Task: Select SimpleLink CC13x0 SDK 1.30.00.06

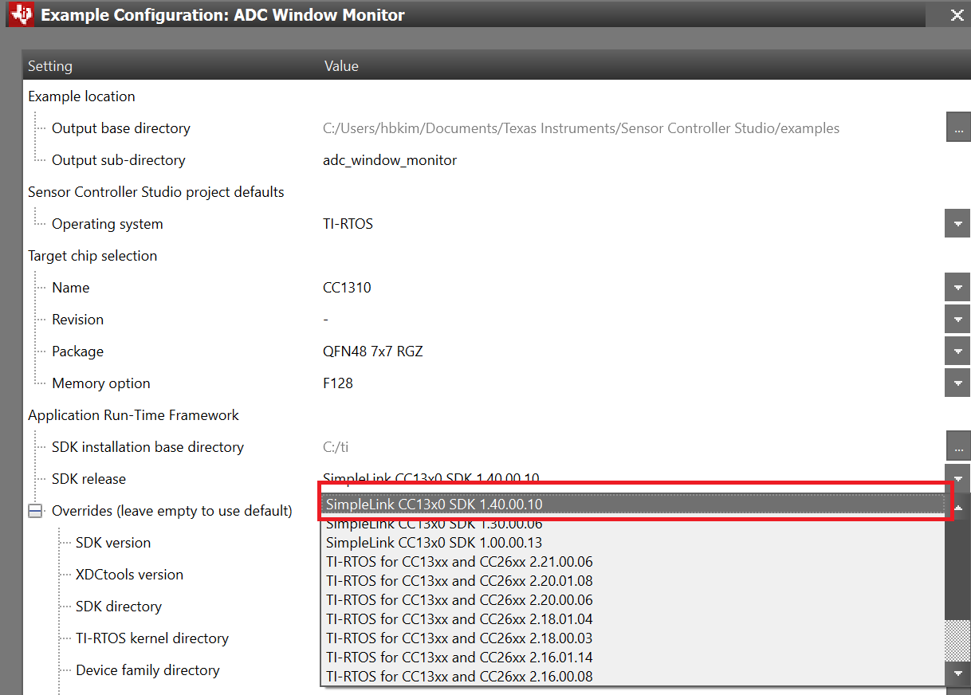Action: click(634, 524)
